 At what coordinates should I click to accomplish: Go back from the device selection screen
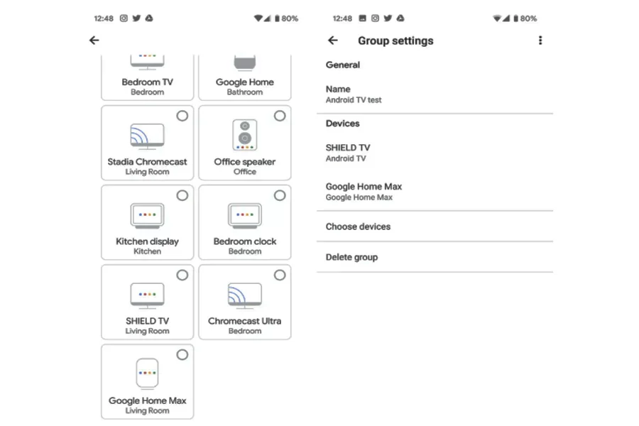click(x=94, y=40)
